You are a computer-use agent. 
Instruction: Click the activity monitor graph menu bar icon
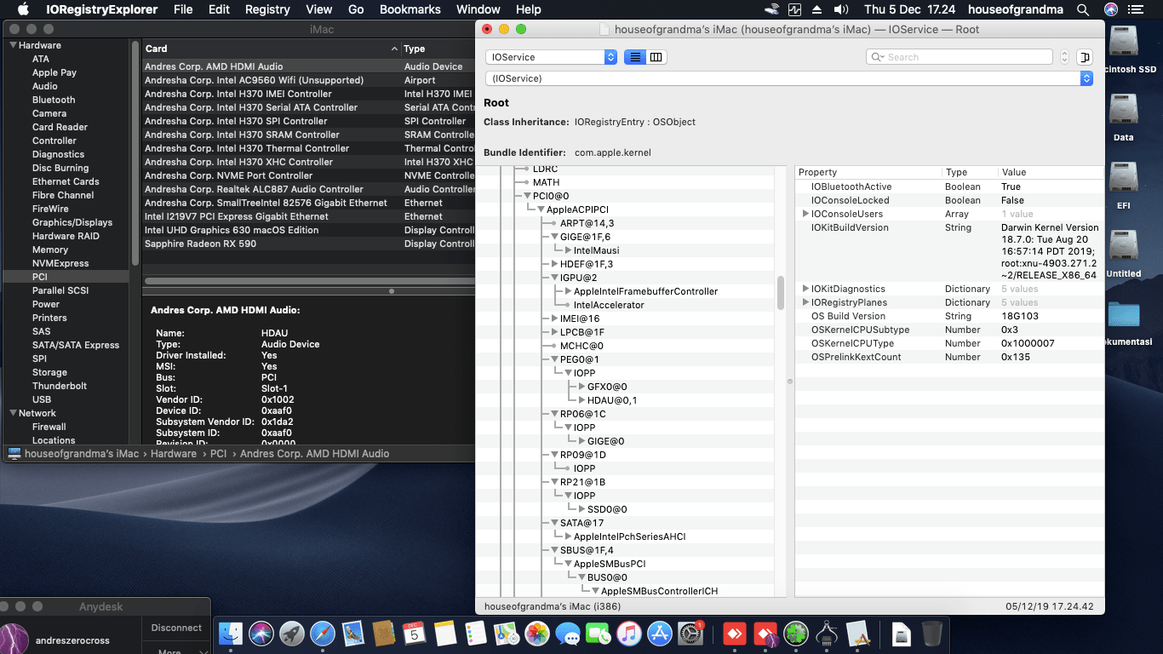tap(794, 9)
